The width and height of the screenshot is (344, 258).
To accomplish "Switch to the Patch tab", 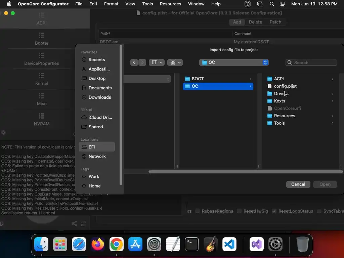I will (x=275, y=22).
